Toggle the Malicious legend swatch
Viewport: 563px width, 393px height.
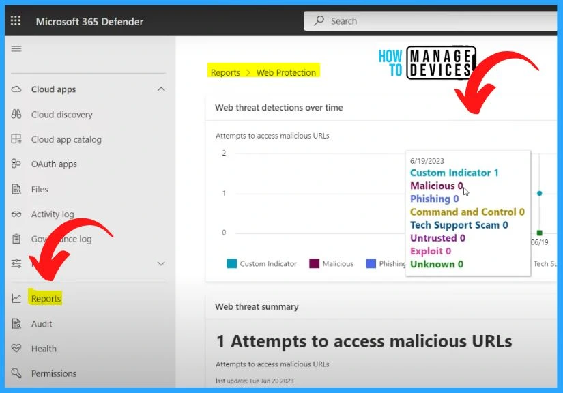click(314, 264)
